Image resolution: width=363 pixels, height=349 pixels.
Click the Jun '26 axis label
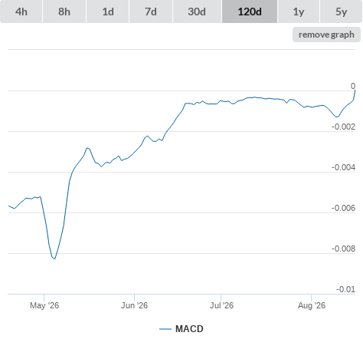(134, 305)
